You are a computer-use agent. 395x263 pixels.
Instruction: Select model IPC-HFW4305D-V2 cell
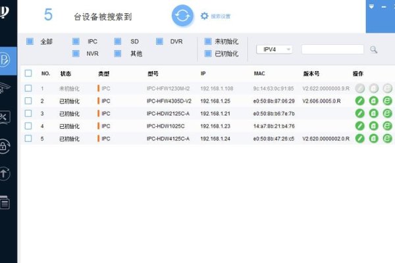pyautogui.click(x=169, y=101)
